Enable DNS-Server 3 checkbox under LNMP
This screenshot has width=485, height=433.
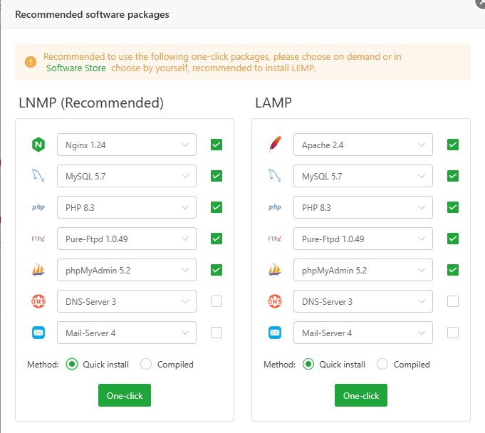[217, 301]
